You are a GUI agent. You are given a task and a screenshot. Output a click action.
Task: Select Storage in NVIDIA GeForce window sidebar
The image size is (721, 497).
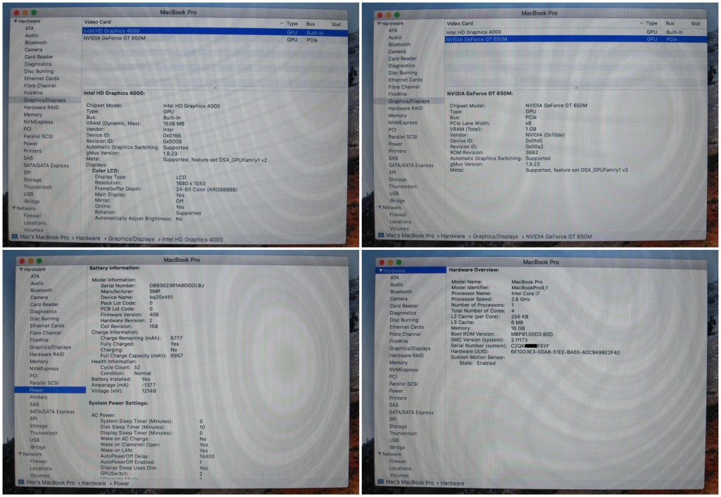coord(398,180)
